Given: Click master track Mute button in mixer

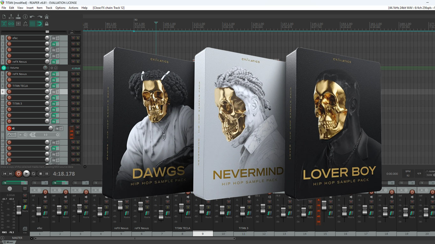Looking at the screenshot, I should 25,195.
